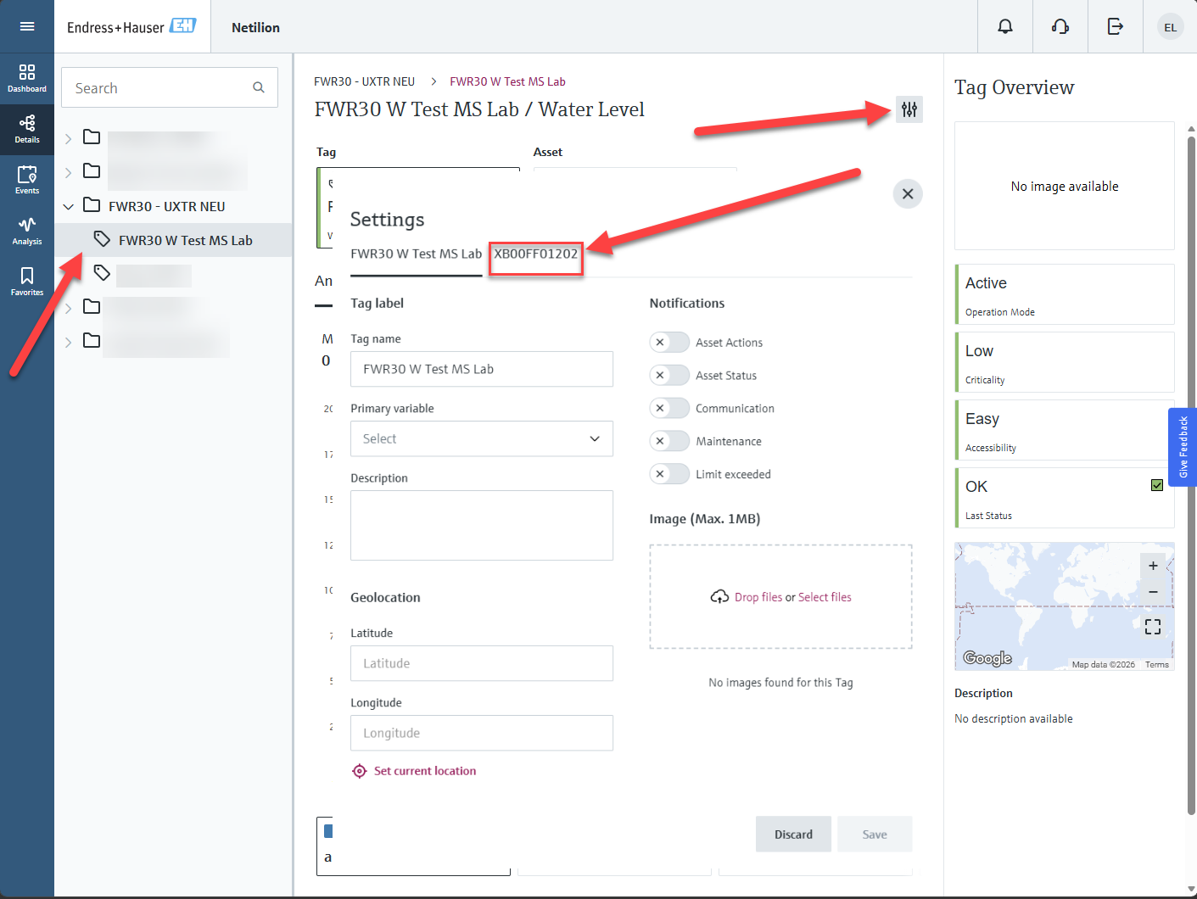1197x899 pixels.
Task: Click the crosshair icon for current location
Action: [x=360, y=771]
